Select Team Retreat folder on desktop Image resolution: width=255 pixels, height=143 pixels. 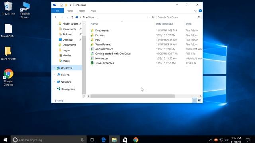pyautogui.click(x=8, y=54)
